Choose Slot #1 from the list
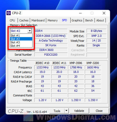 pos(21,36)
